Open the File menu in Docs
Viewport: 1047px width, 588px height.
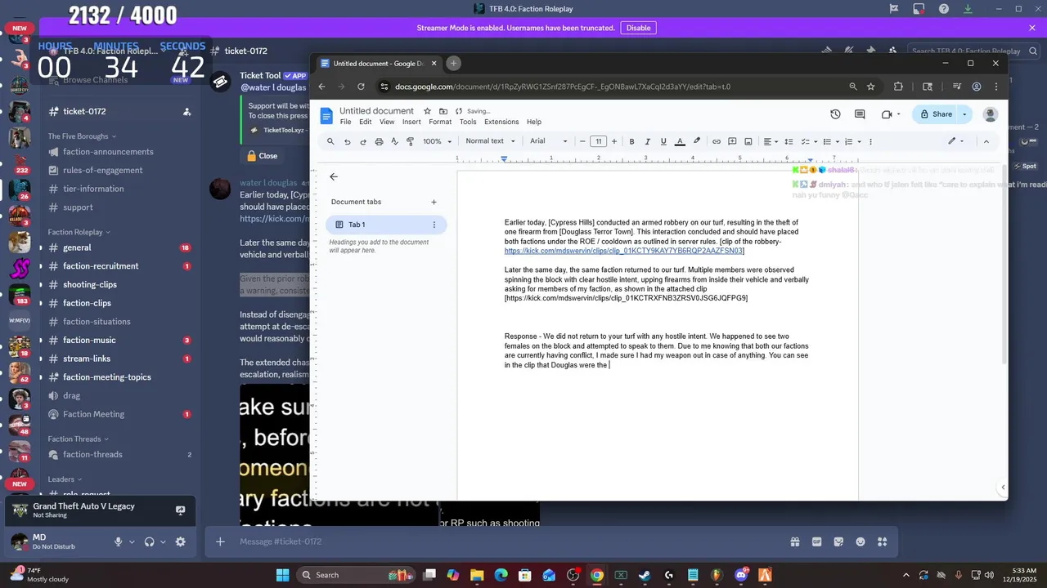(345, 122)
